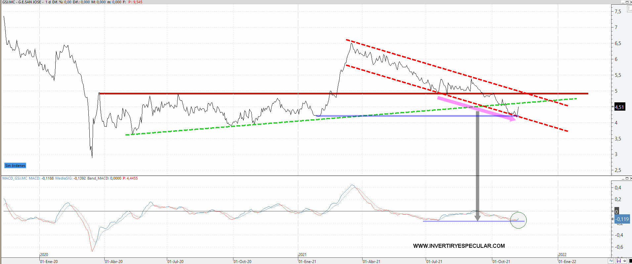The image size is (632, 264).
Task: Click the pin icon in bottom-right corner
Action: (x=624, y=261)
